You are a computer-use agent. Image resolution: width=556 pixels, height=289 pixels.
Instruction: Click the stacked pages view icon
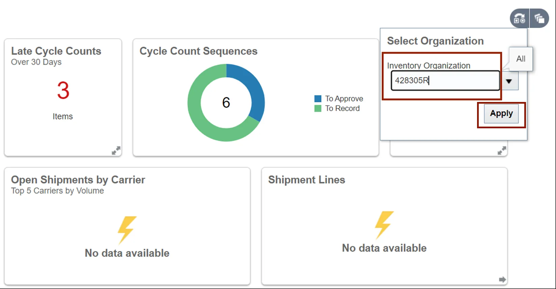pos(539,19)
